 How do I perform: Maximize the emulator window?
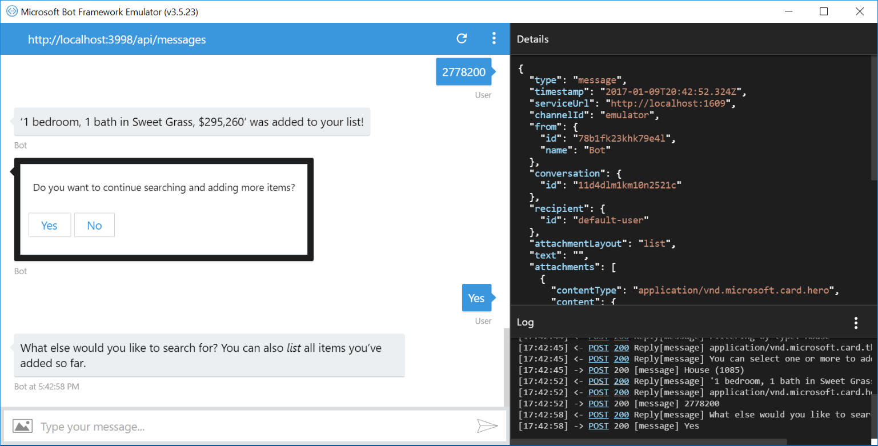(824, 11)
